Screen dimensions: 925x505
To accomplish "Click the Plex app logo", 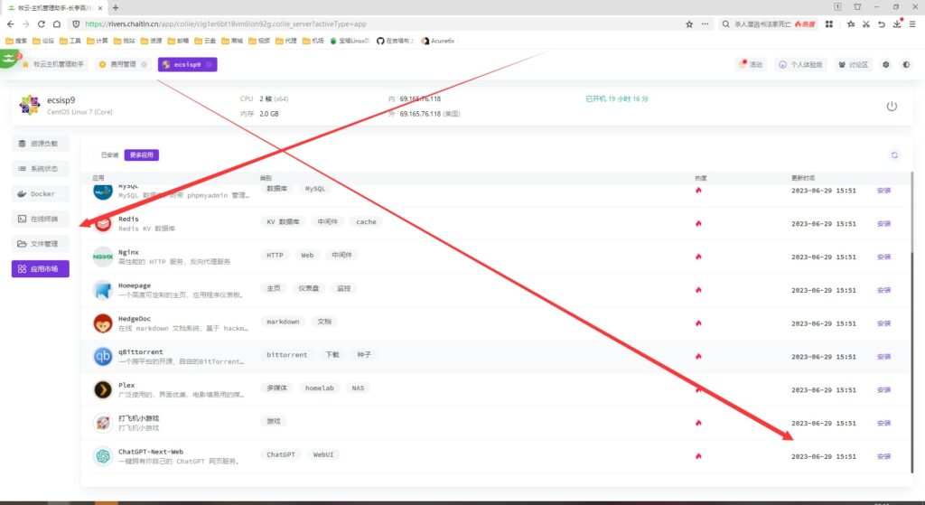I will point(103,390).
